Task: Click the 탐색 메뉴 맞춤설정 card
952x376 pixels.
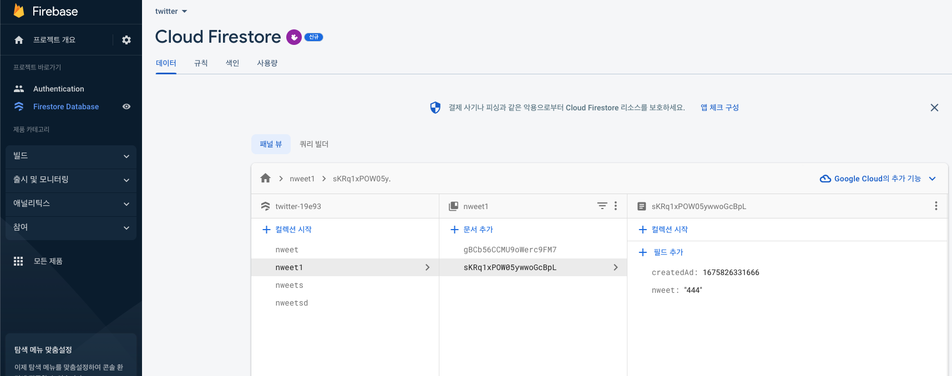Action: (71, 355)
